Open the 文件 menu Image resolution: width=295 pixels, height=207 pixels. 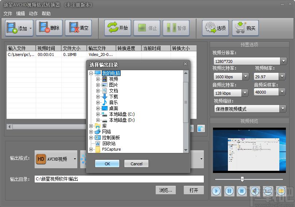click(8, 14)
